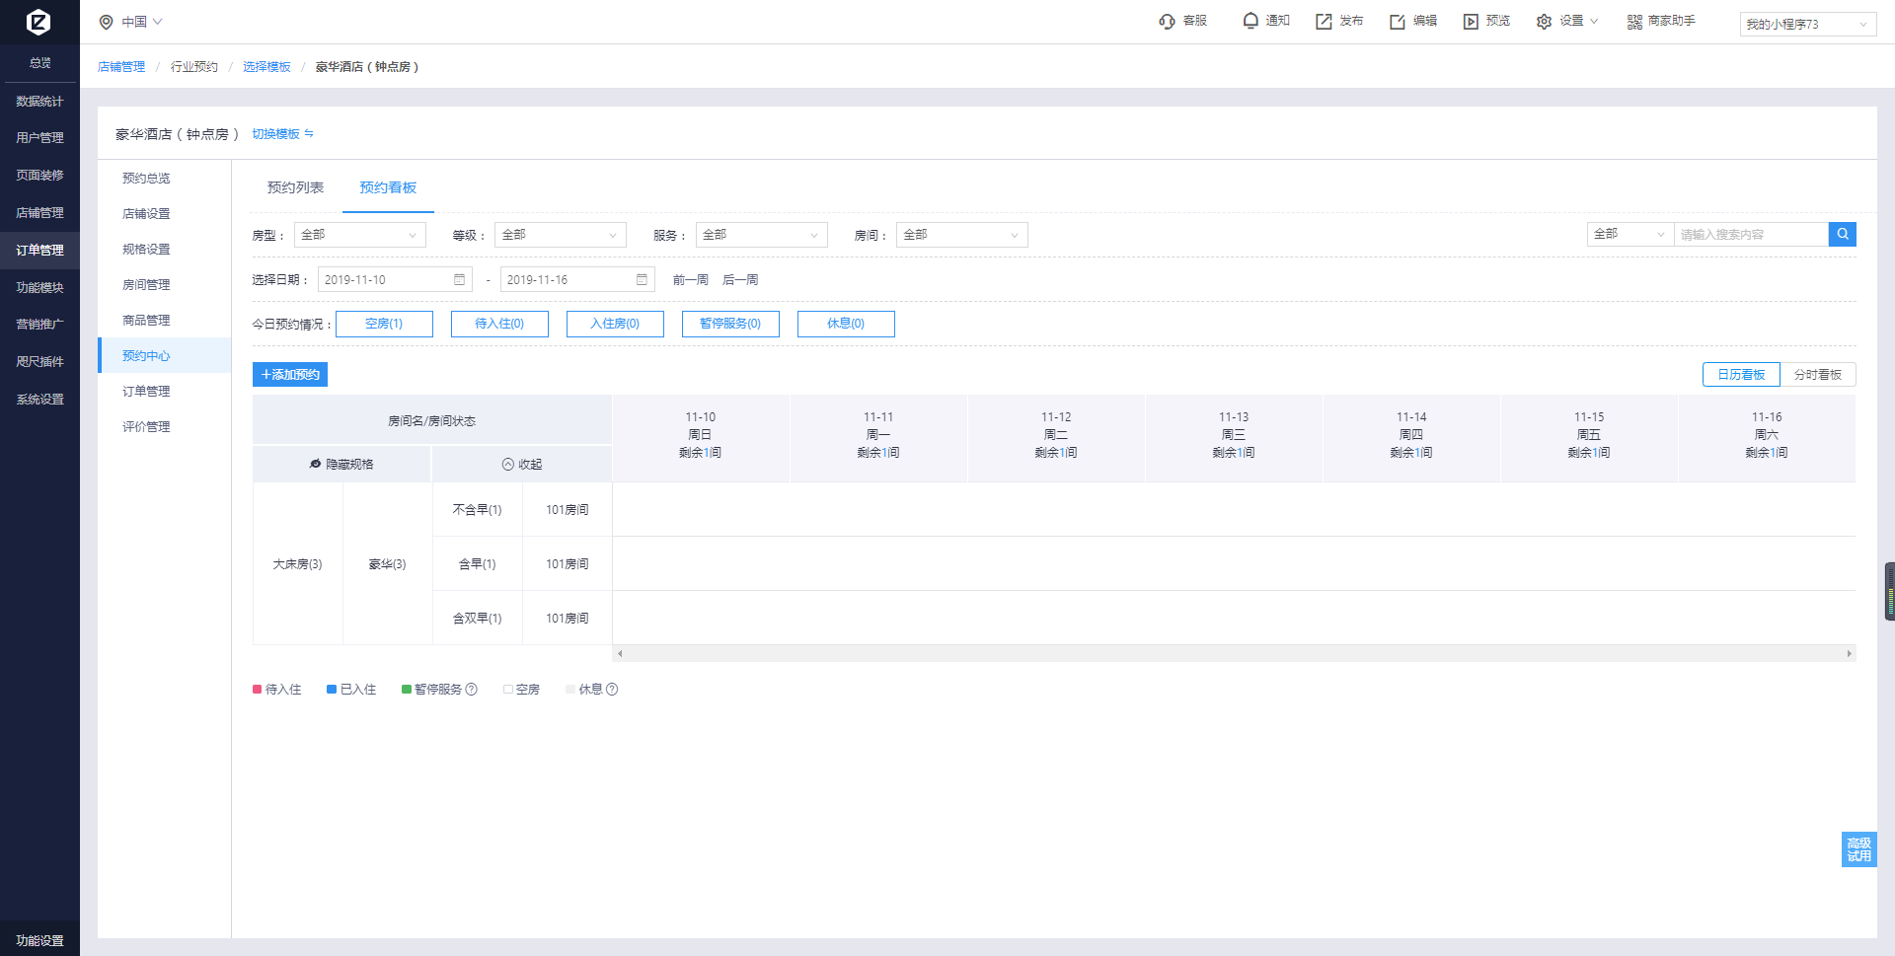Open 营销推广 in left navigation
The height and width of the screenshot is (956, 1895).
tap(39, 325)
